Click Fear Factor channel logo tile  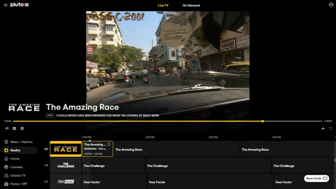(66, 181)
